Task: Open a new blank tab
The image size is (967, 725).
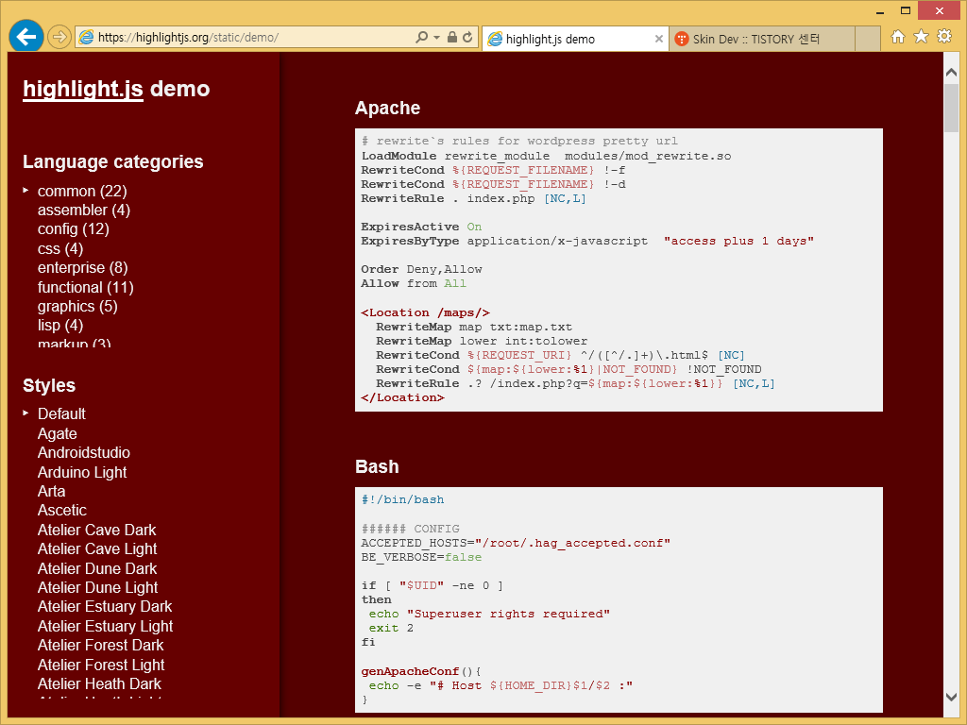Action: (x=868, y=39)
